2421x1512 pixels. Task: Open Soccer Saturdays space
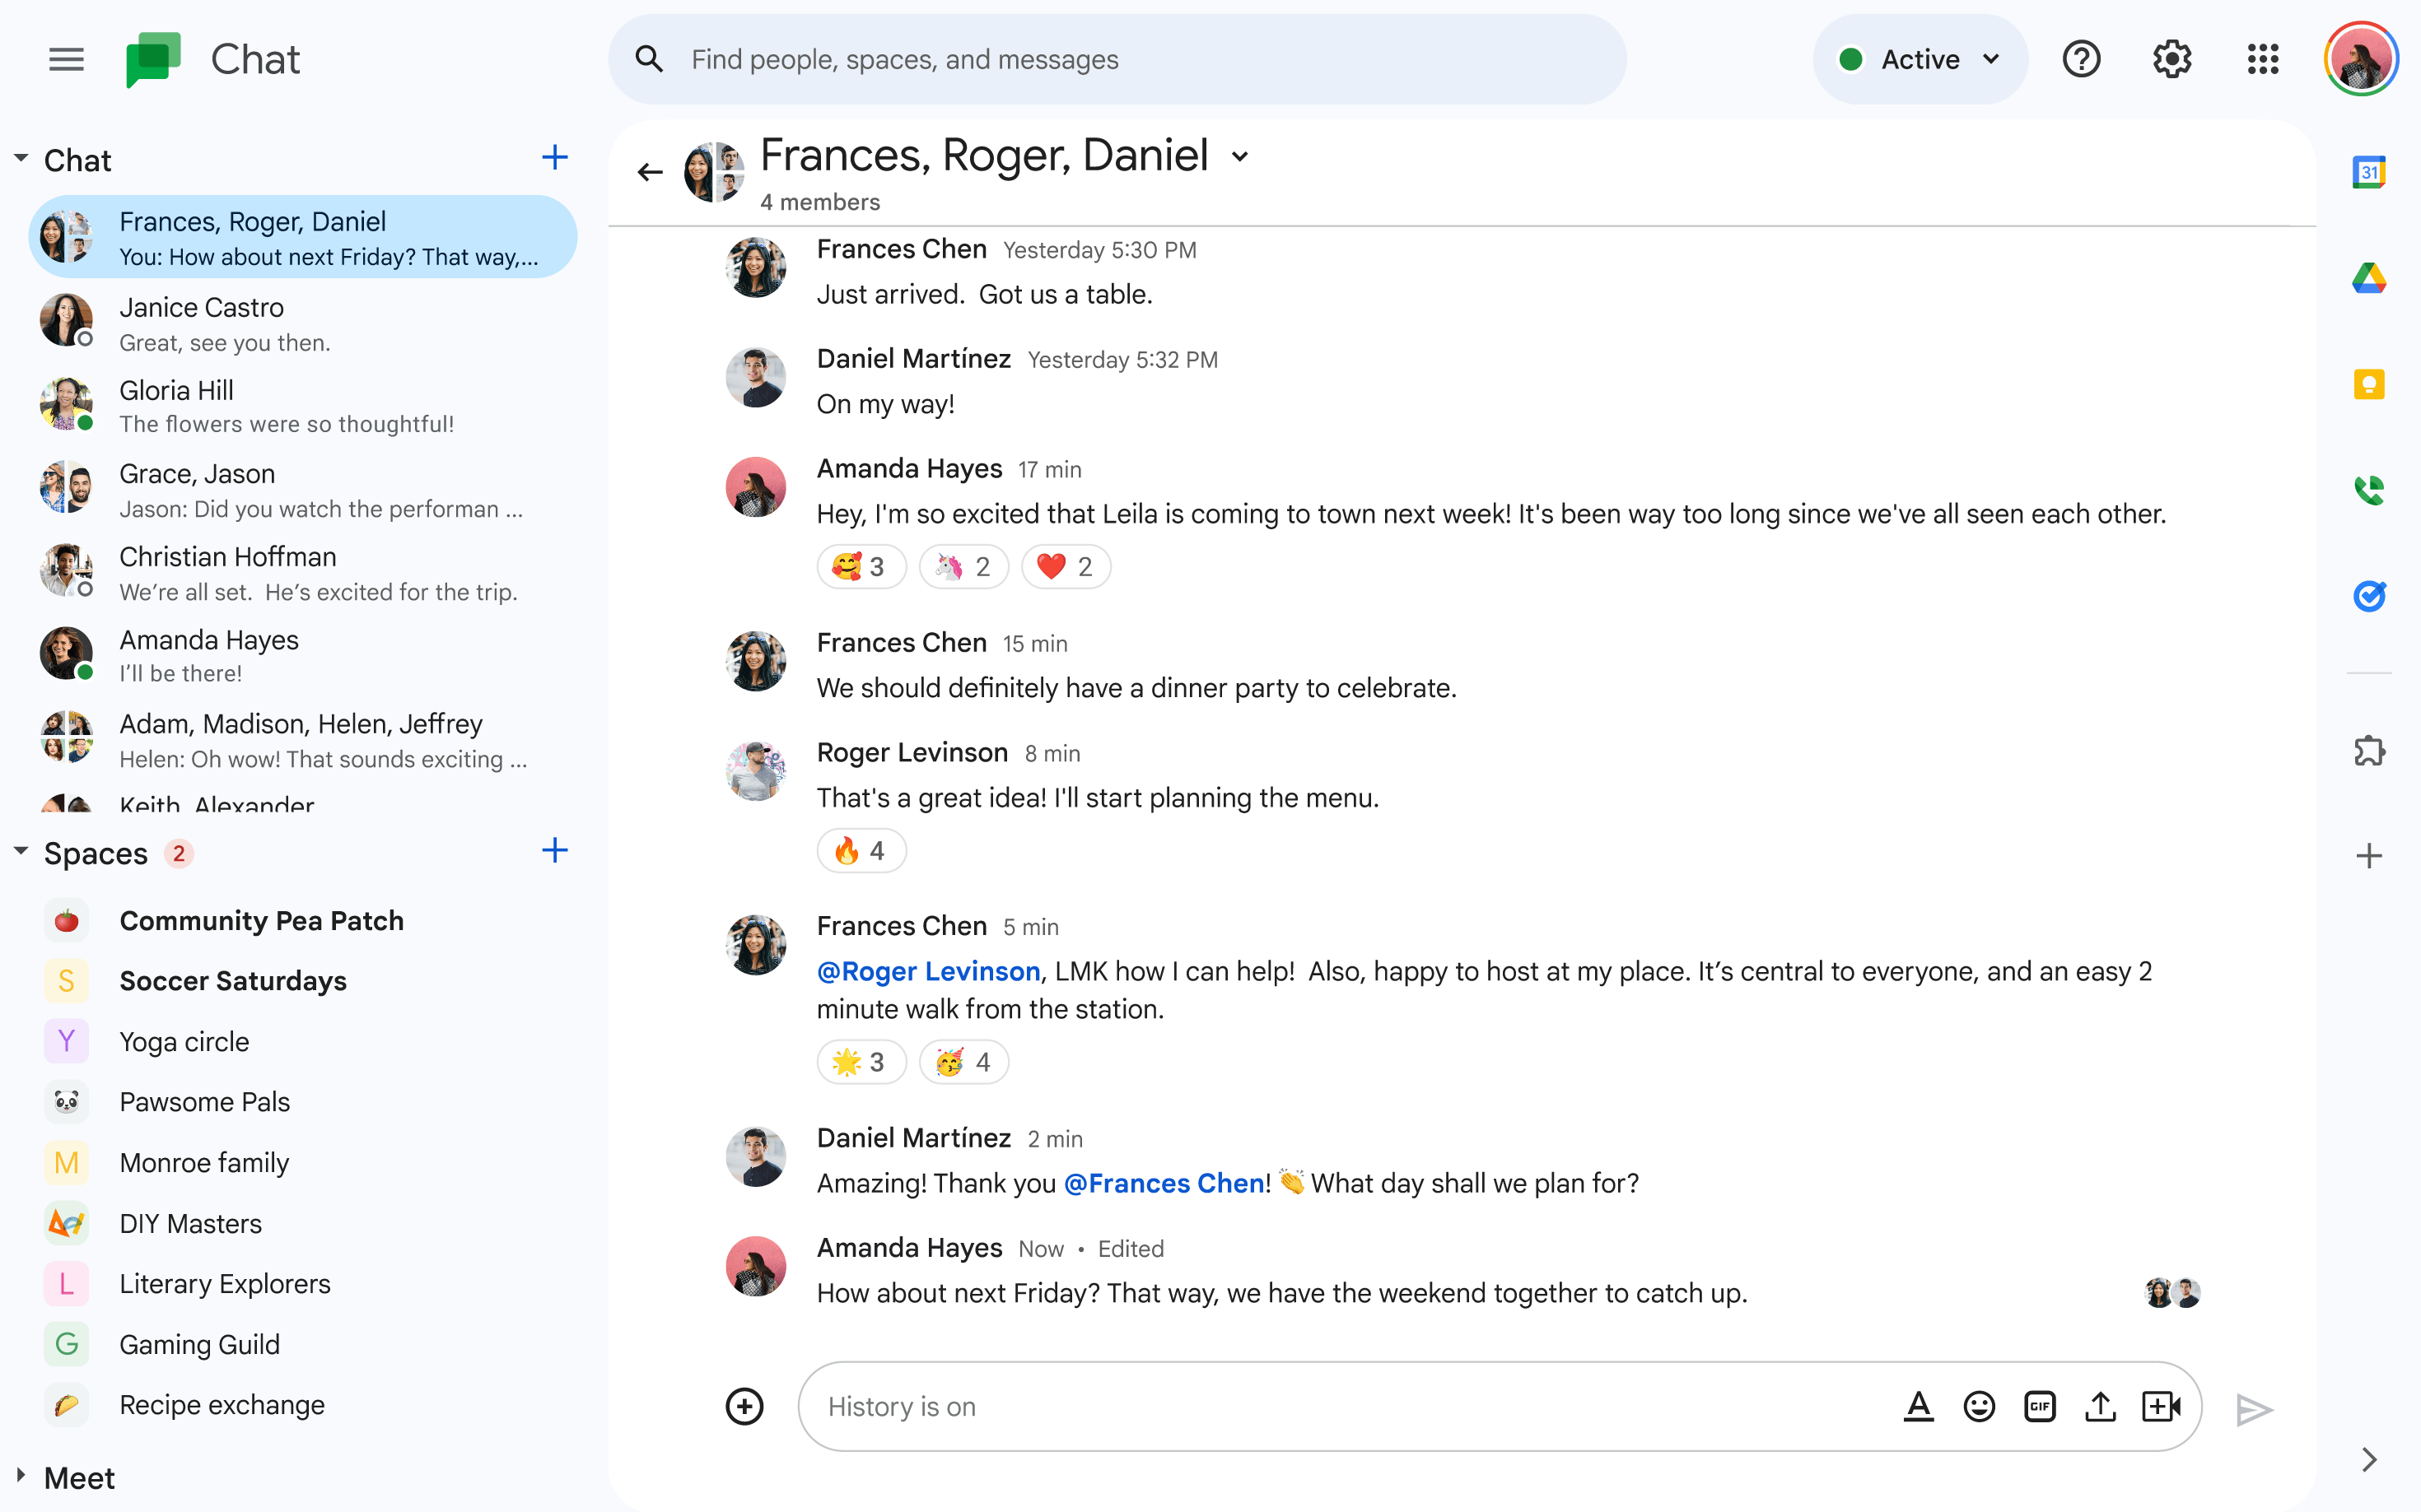click(234, 979)
